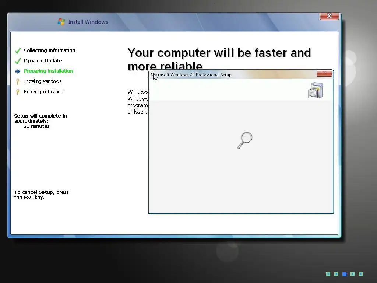
Task: Select the 'Dynamic Update' step text
Action: (x=43, y=61)
